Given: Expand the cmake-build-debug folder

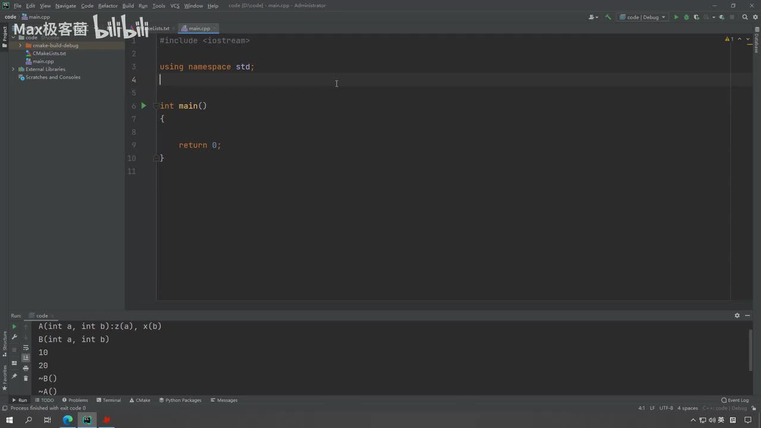Looking at the screenshot, I should pyautogui.click(x=20, y=45).
